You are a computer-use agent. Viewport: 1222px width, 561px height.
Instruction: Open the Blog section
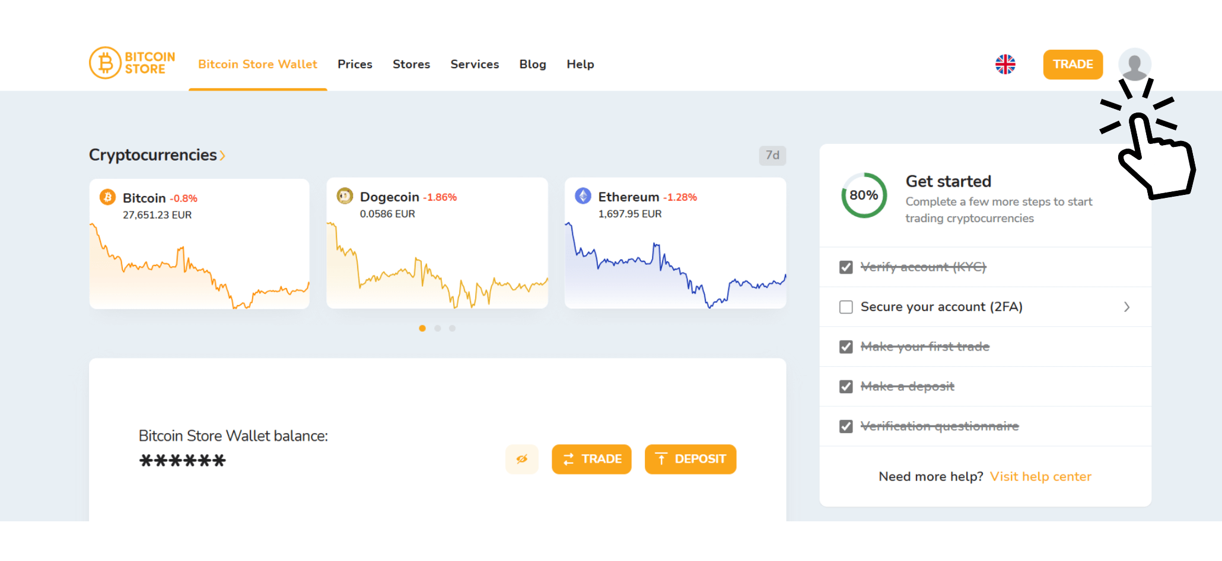click(532, 64)
